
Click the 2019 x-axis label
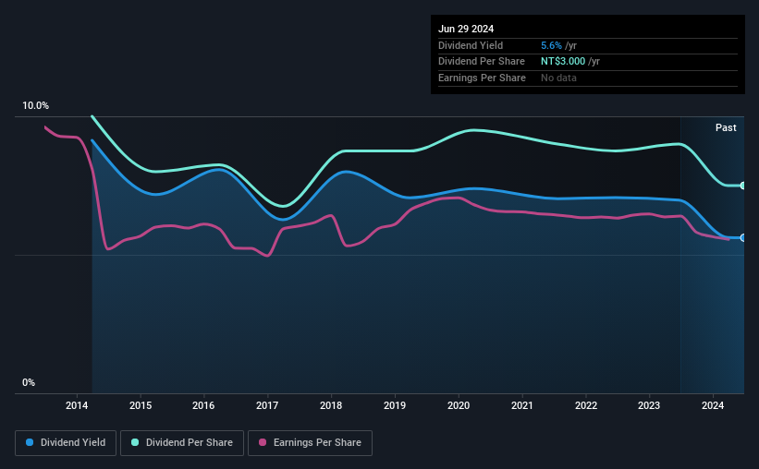pos(395,405)
